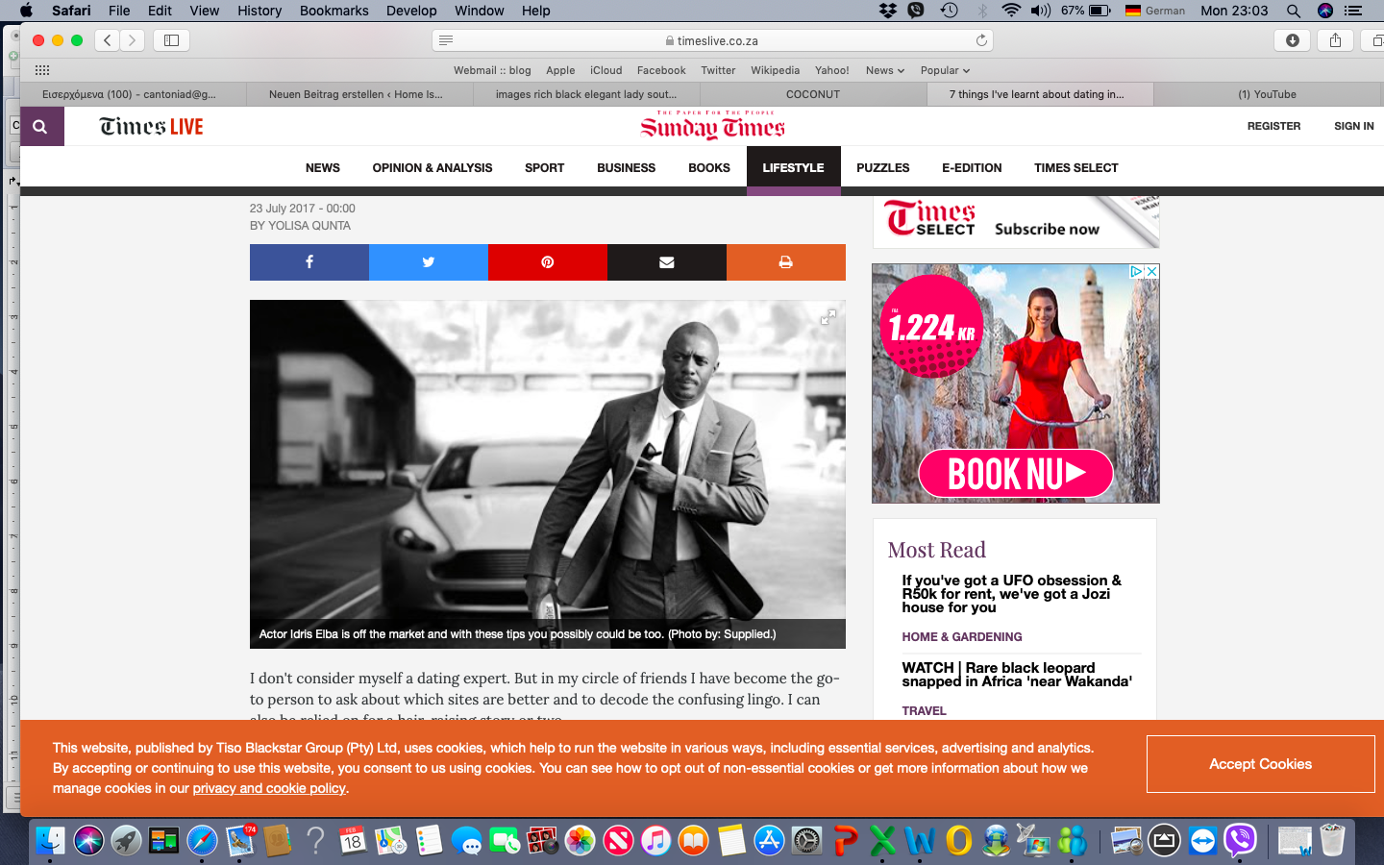Close the ad with X icon
This screenshot has width=1384, height=865.
[x=1151, y=272]
